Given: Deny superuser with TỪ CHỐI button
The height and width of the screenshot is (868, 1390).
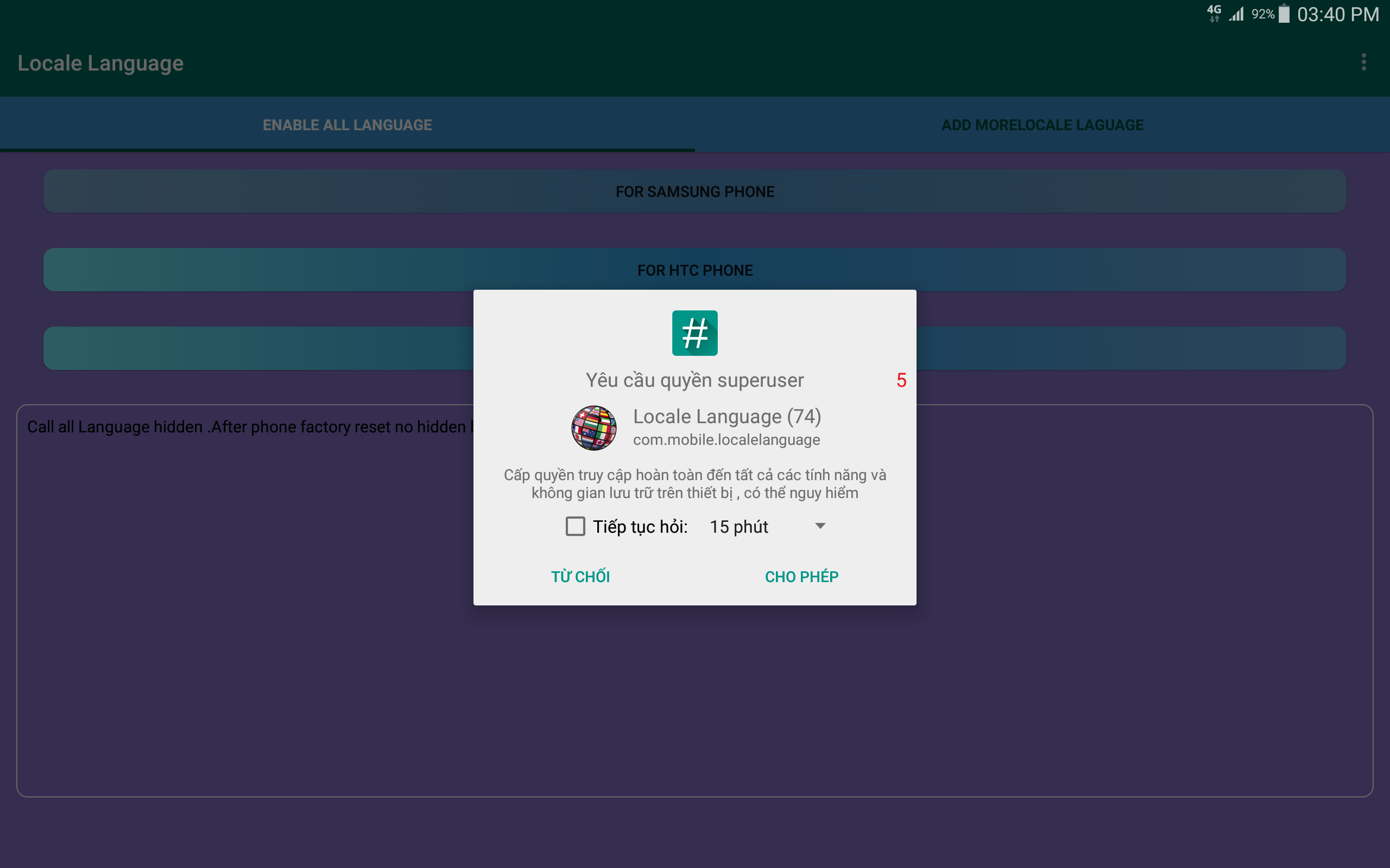Looking at the screenshot, I should (580, 576).
